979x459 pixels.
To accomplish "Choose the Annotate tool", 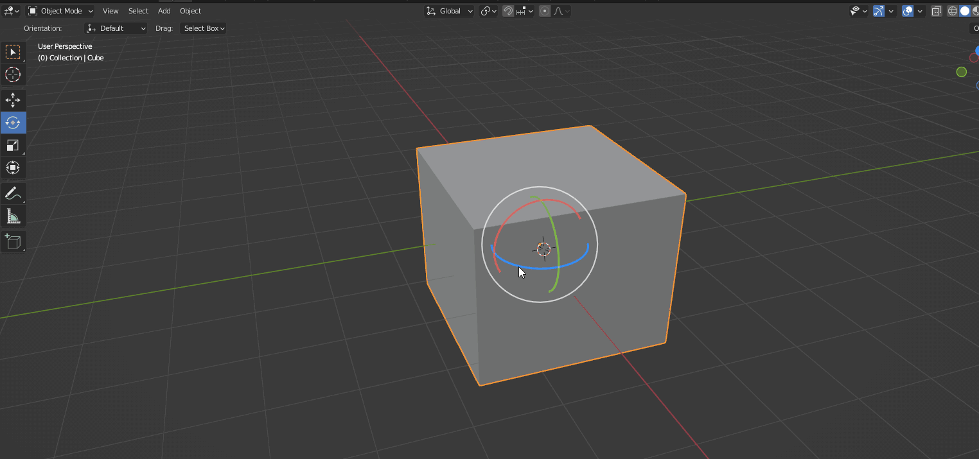I will click(13, 193).
